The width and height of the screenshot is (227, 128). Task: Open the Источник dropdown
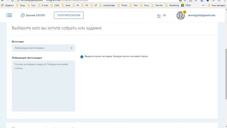pyautogui.click(x=43, y=48)
